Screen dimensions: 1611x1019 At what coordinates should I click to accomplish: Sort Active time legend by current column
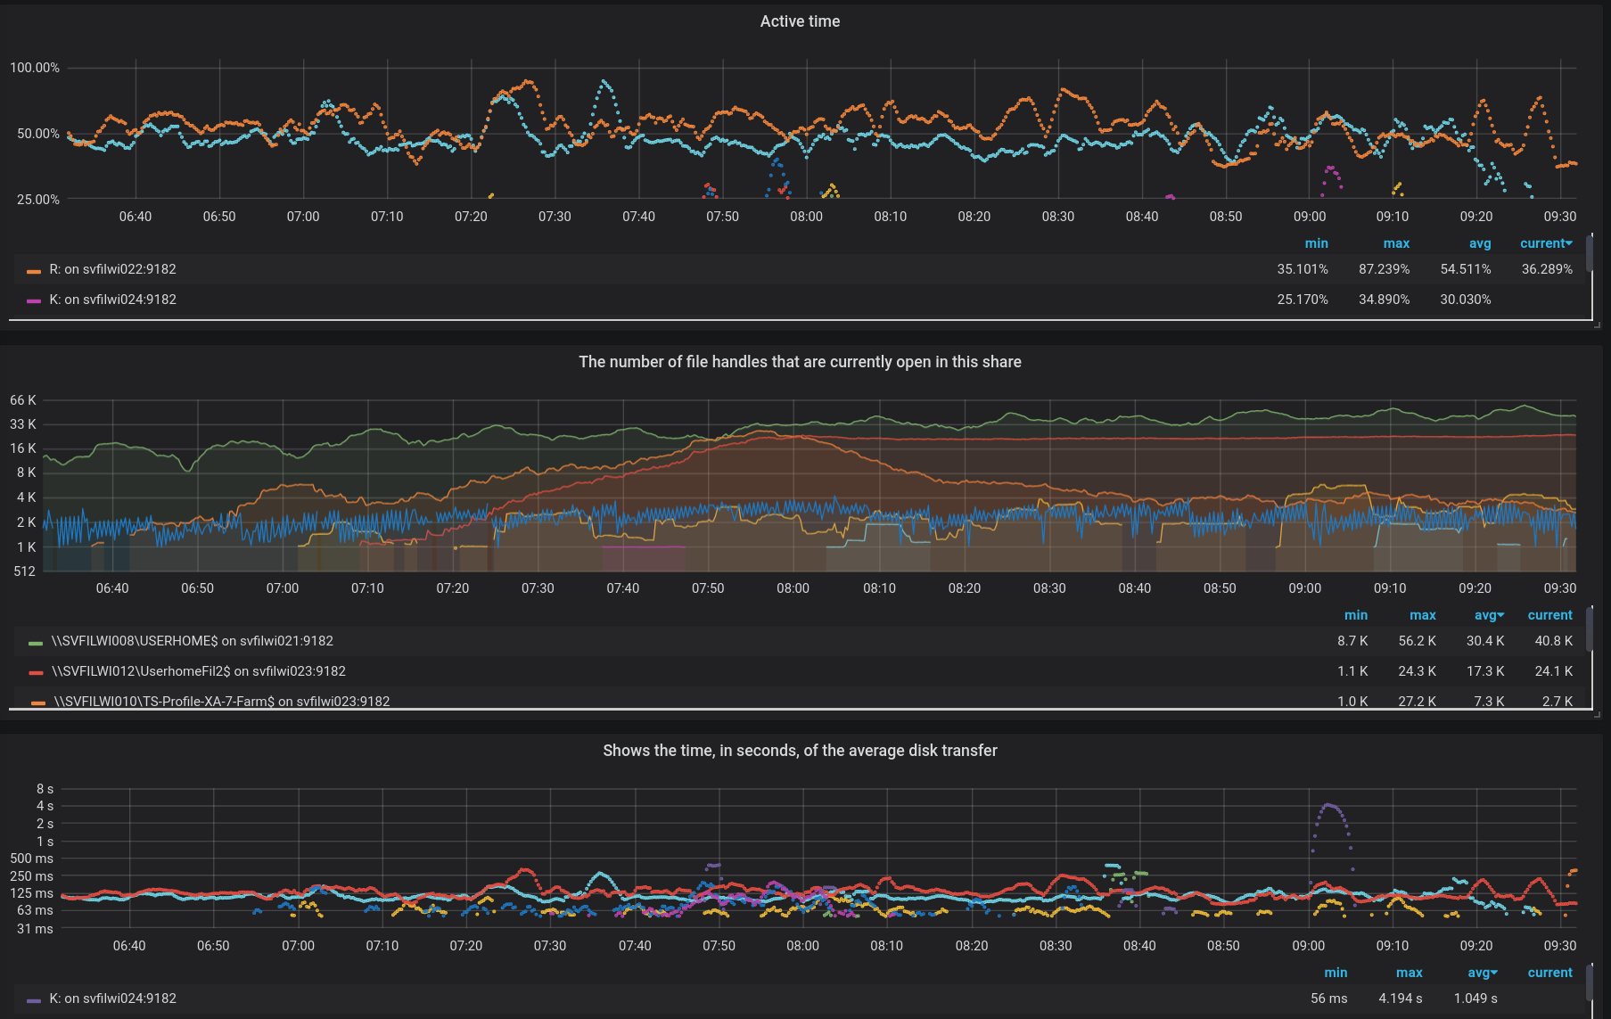[1545, 243]
